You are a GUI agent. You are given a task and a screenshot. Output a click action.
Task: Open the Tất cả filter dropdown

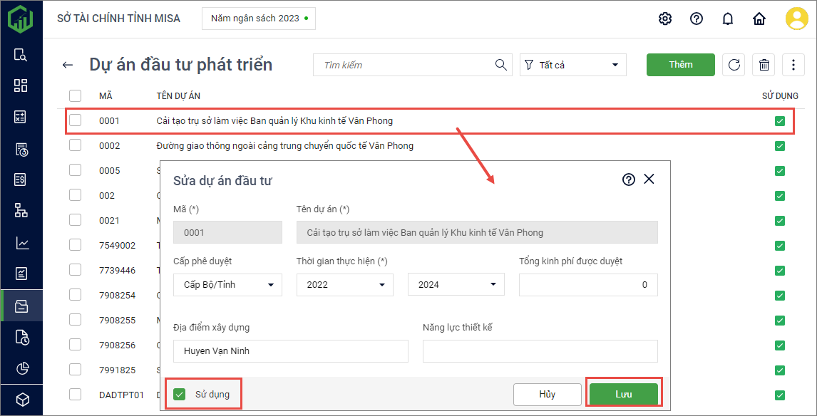click(x=573, y=65)
